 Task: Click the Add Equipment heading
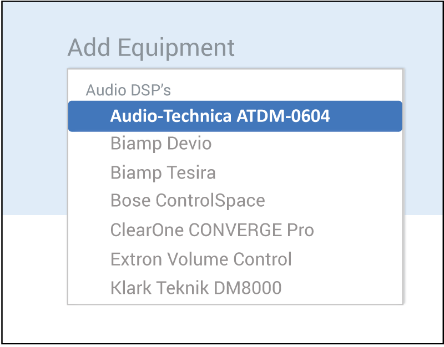[151, 48]
